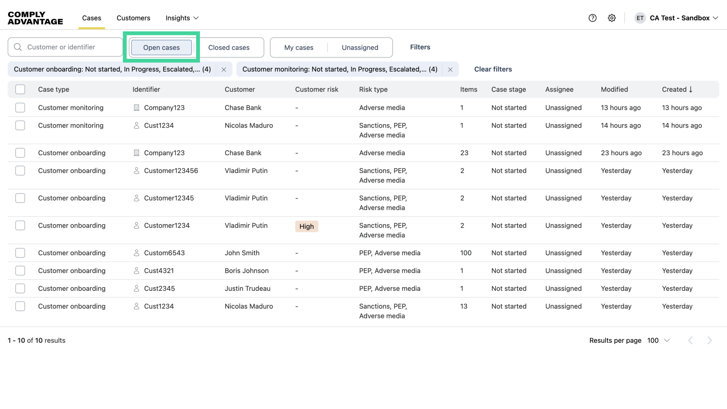Click the ComplyAdvantage logo

click(x=35, y=18)
